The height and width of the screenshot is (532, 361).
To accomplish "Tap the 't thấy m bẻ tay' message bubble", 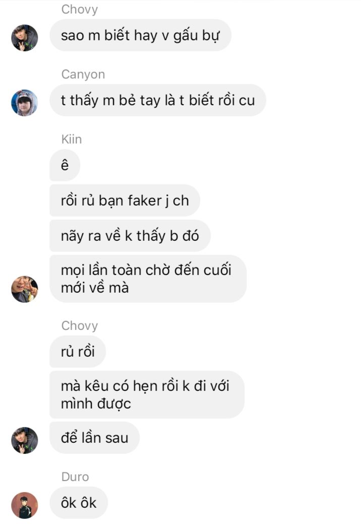I will tap(158, 100).
